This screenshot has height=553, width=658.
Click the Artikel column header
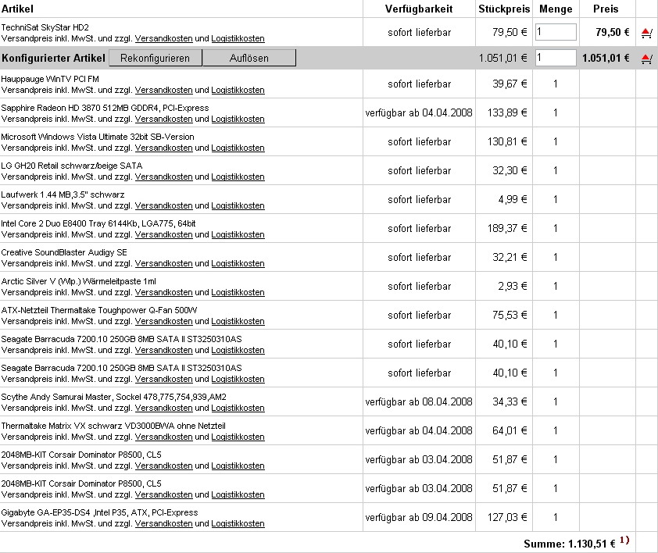[x=17, y=9]
